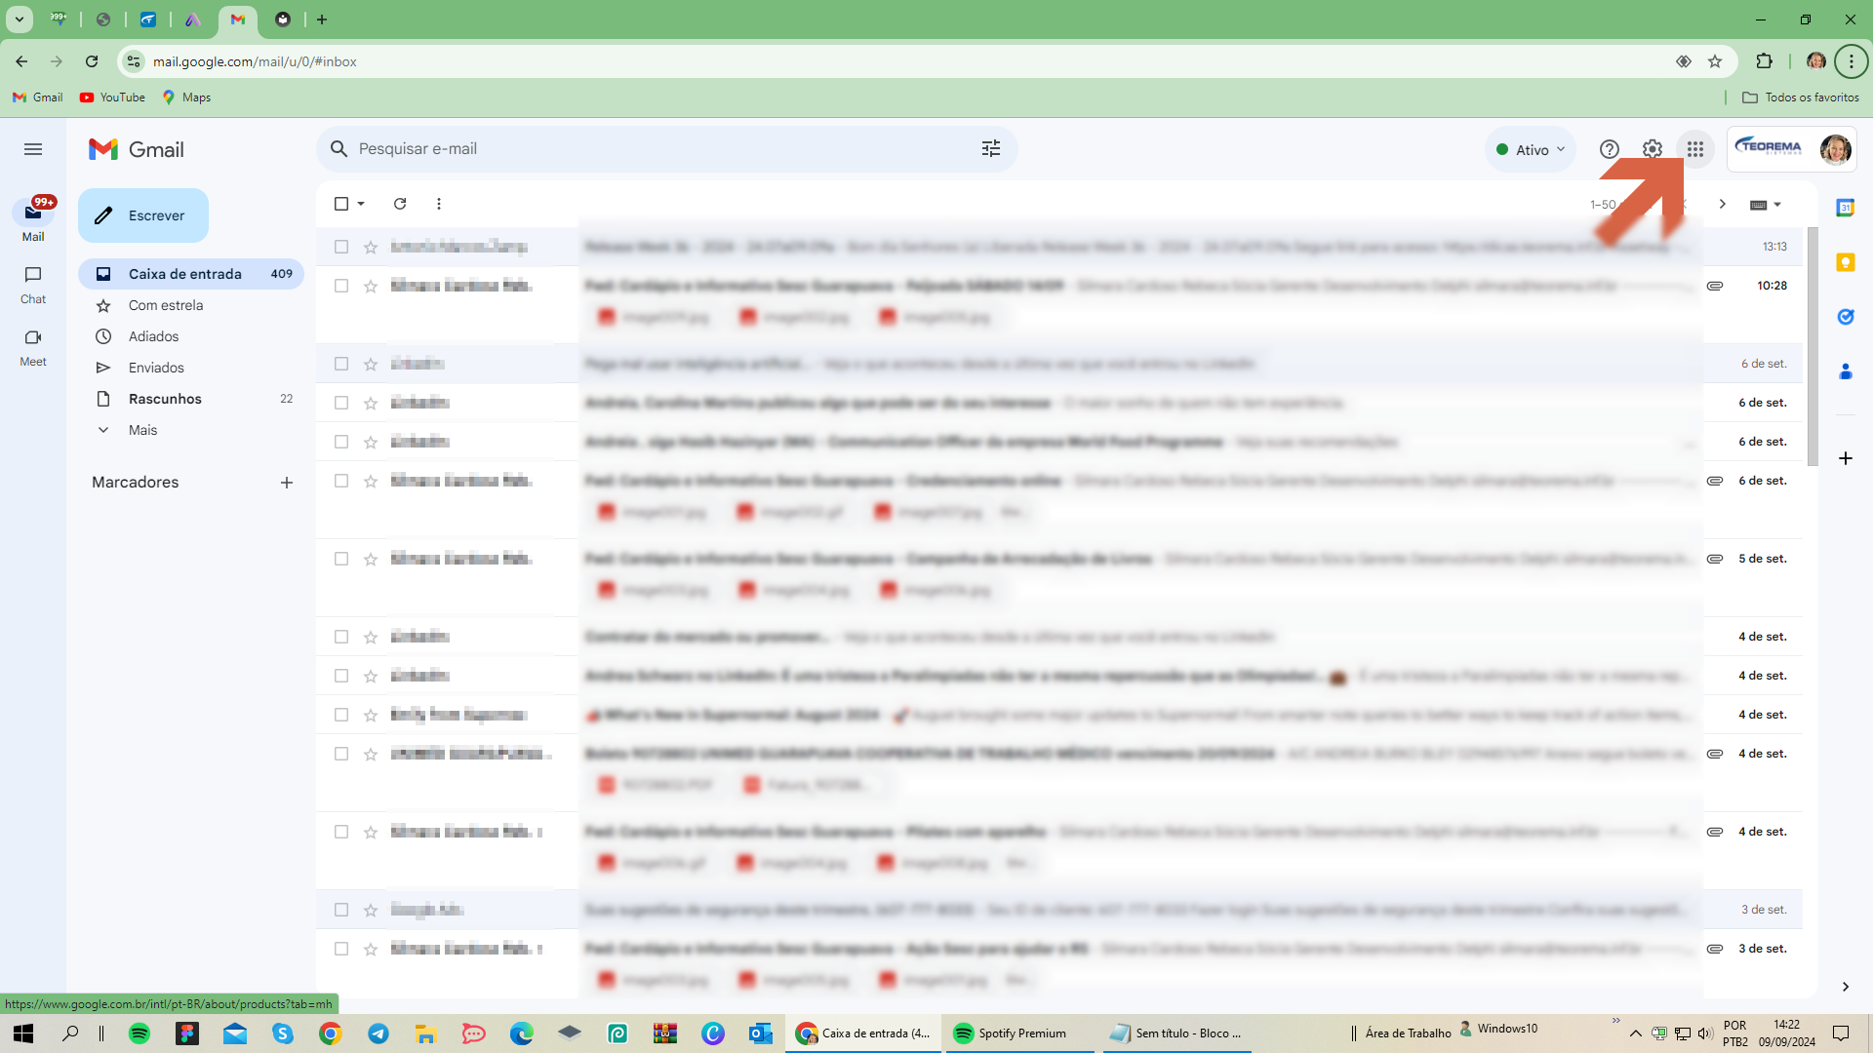Open Spotify Premium in taskbar

click(x=1018, y=1033)
